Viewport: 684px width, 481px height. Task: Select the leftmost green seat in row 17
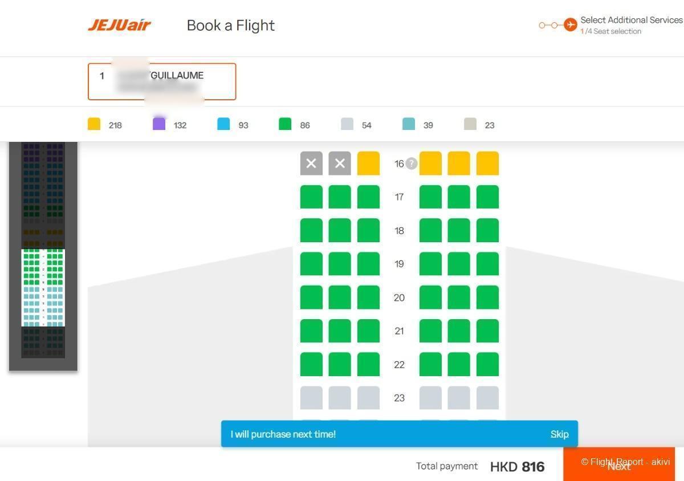pos(311,197)
